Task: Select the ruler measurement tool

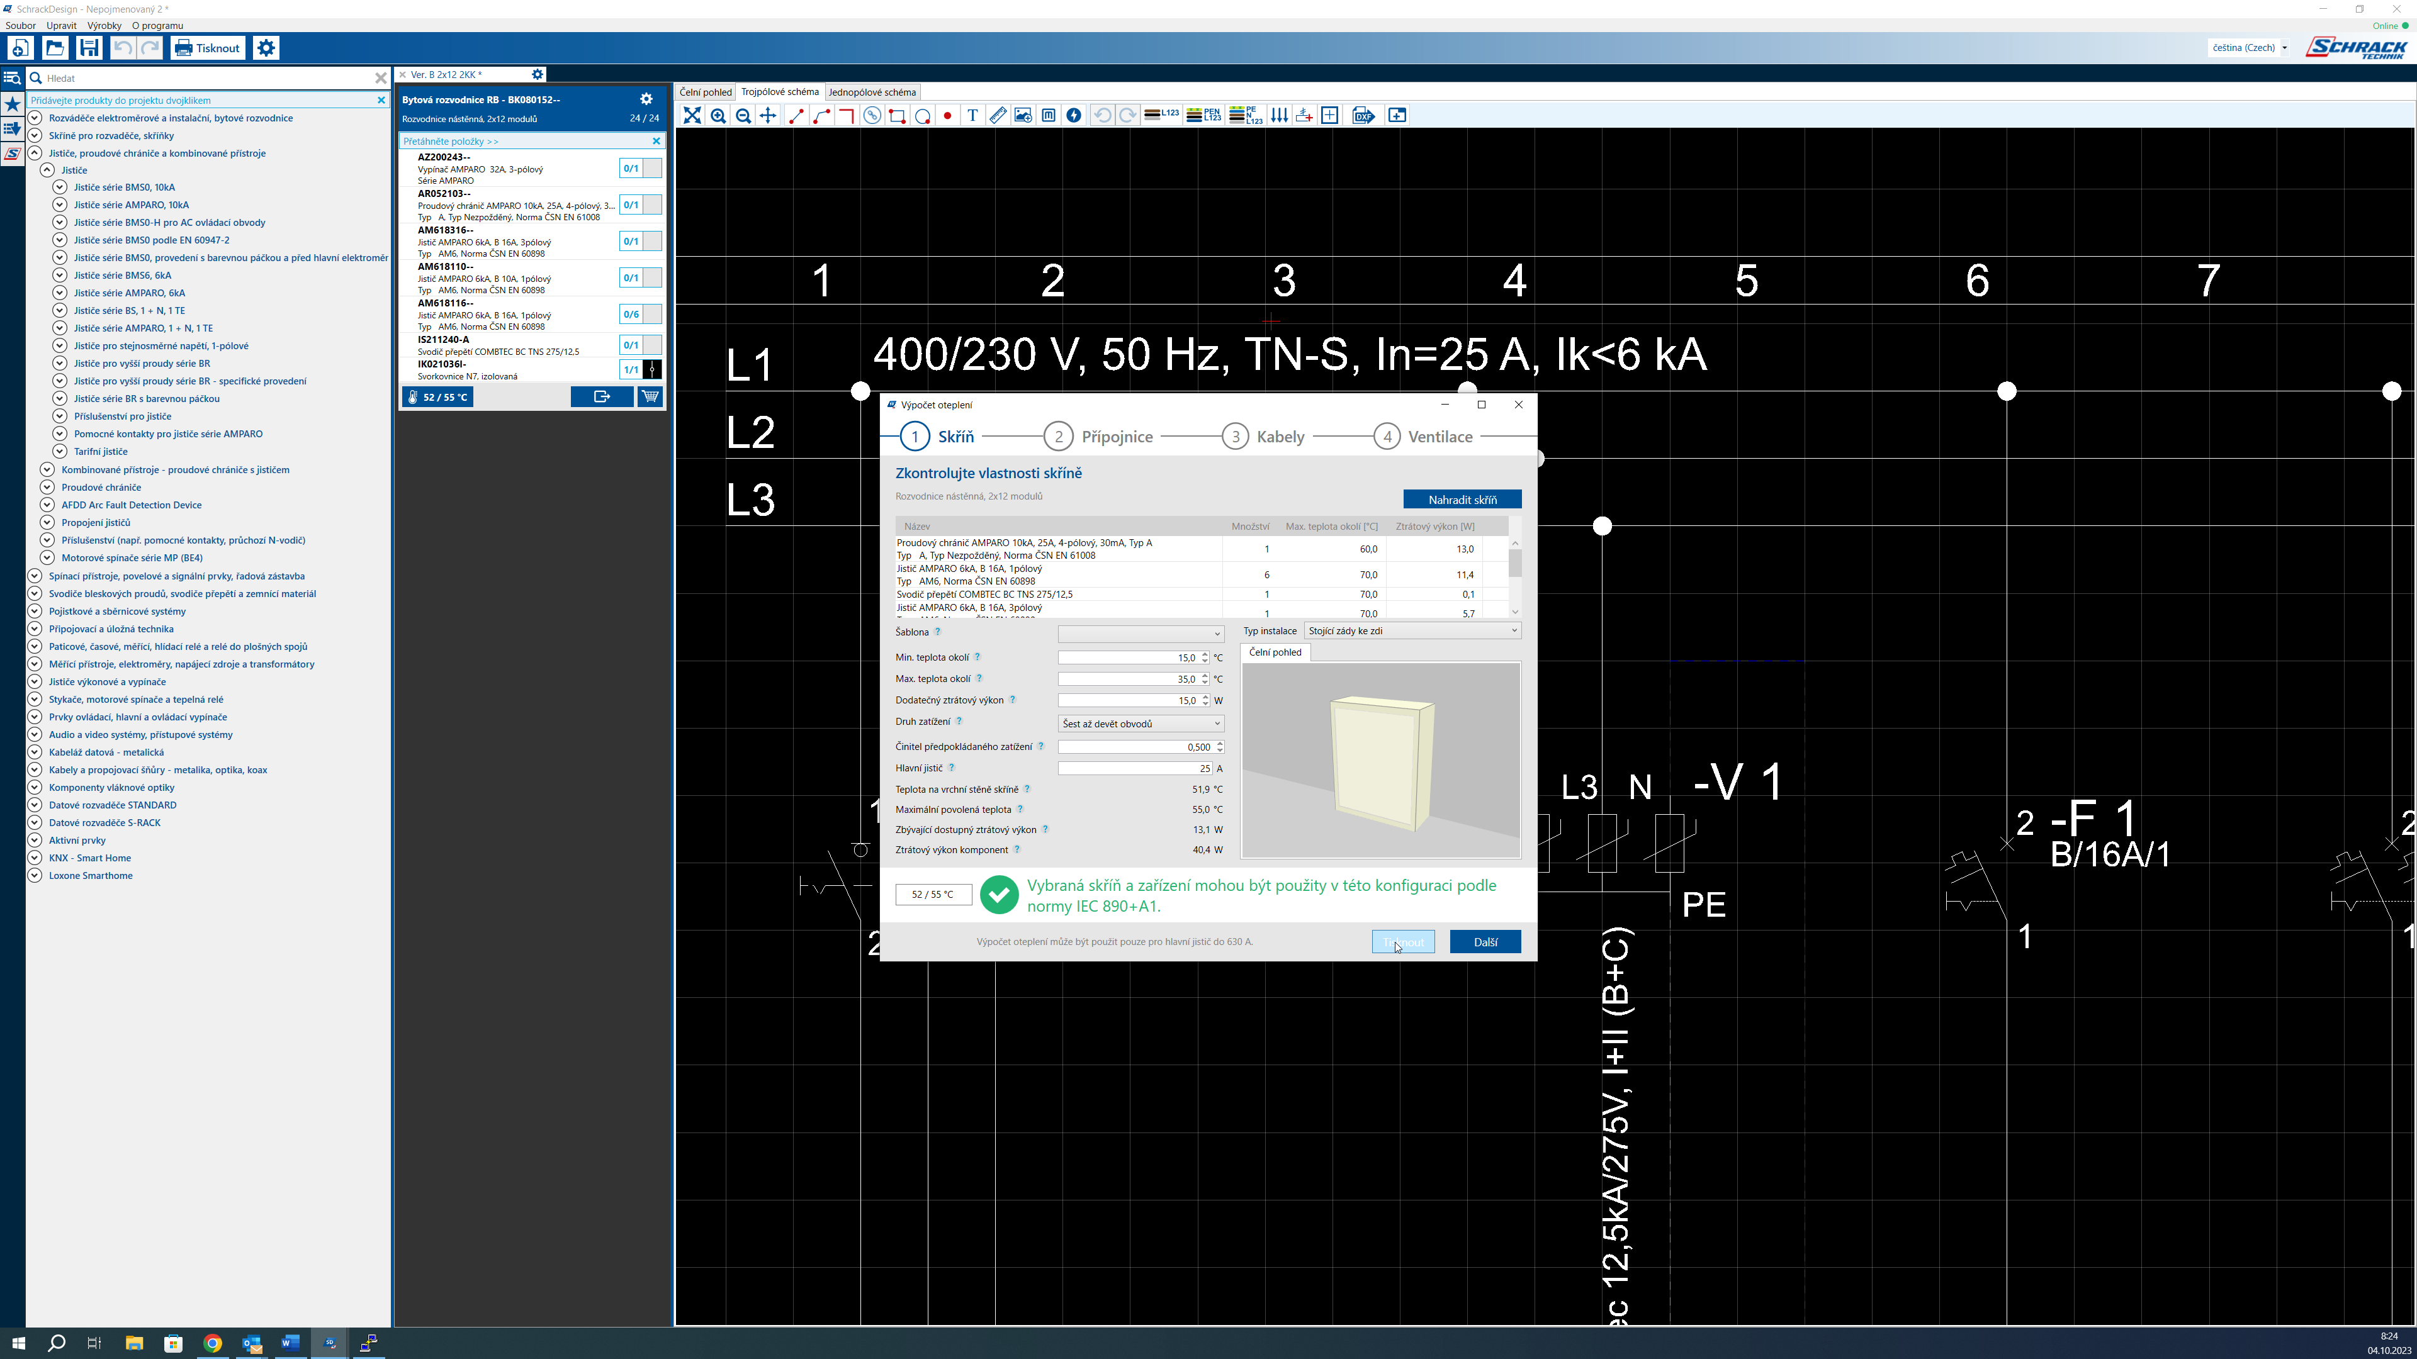Action: pos(998,115)
